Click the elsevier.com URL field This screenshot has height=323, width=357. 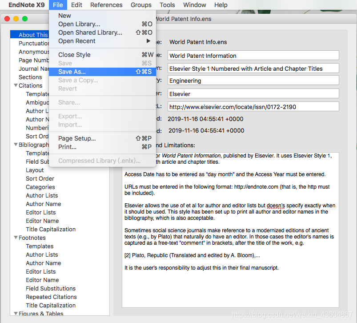pyautogui.click(x=253, y=107)
